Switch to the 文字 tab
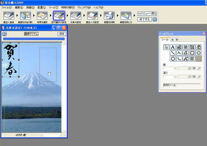 tap(174, 40)
